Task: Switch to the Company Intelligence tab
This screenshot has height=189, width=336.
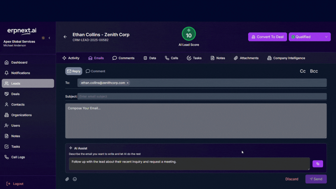Action: [286, 58]
